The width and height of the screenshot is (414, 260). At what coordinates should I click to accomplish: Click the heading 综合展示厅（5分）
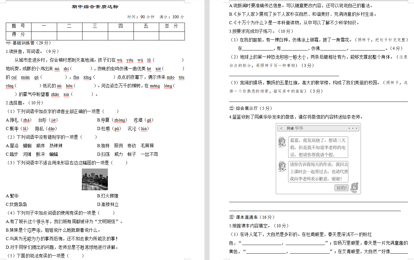pos(254,108)
